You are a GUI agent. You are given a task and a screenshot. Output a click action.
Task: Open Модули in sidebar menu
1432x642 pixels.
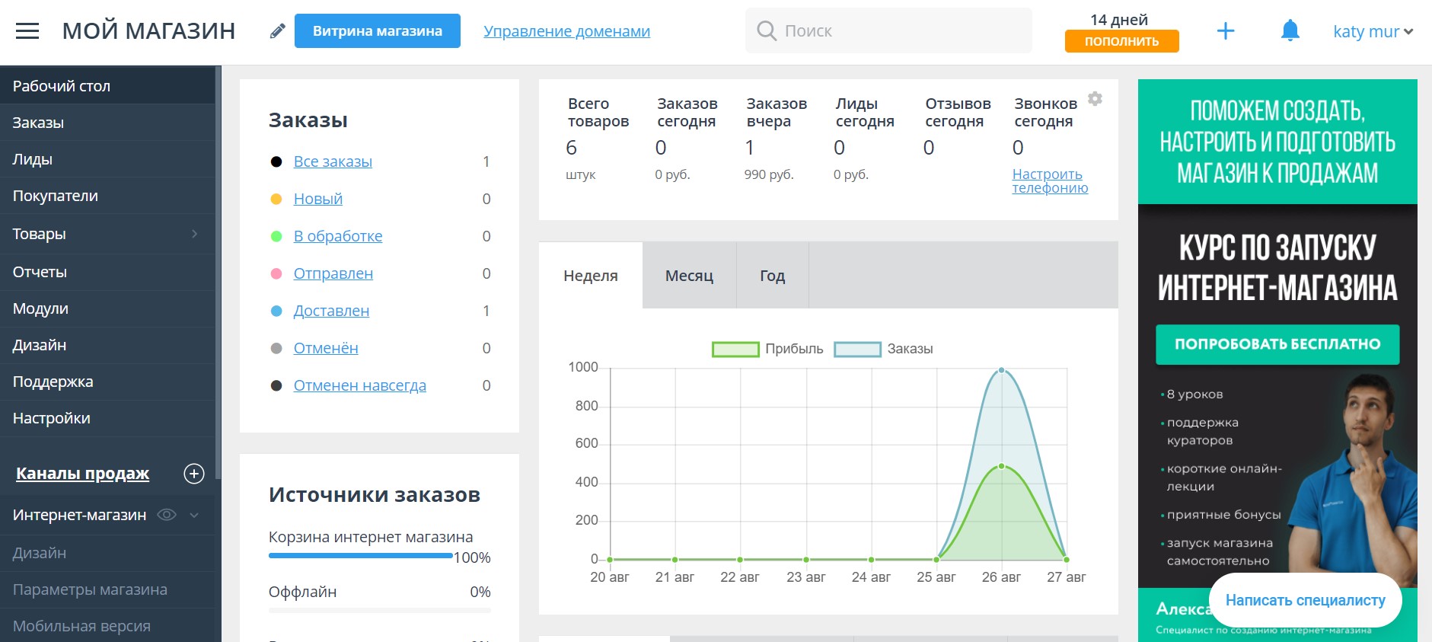point(107,308)
